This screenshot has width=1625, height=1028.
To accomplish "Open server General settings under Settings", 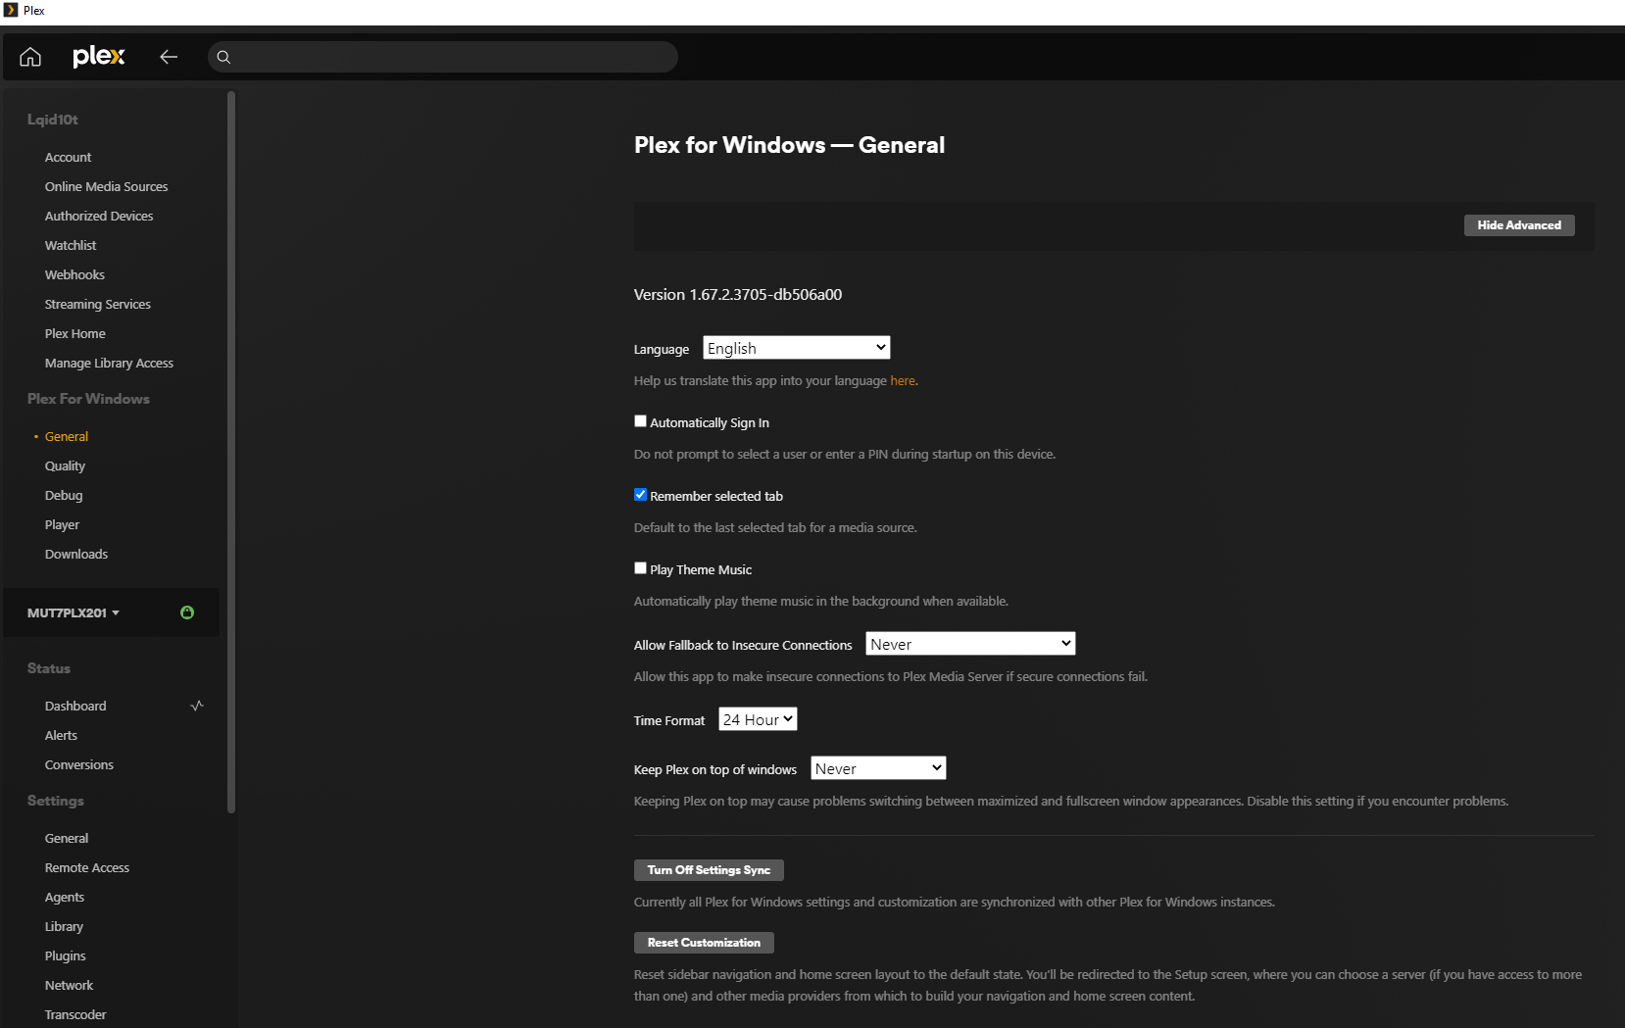I will 67,838.
